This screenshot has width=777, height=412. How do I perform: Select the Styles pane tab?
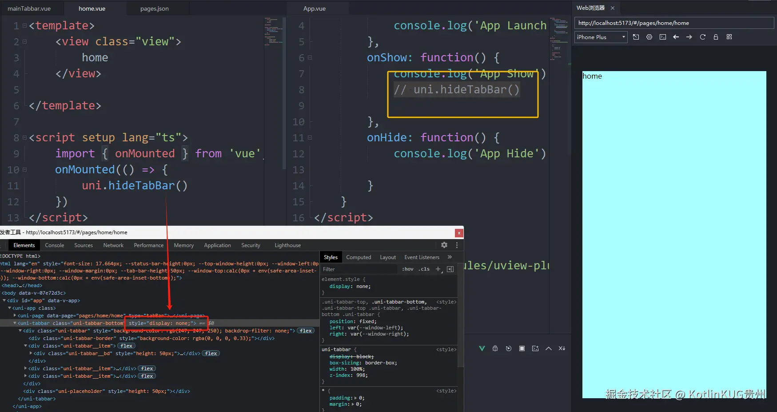(x=331, y=257)
